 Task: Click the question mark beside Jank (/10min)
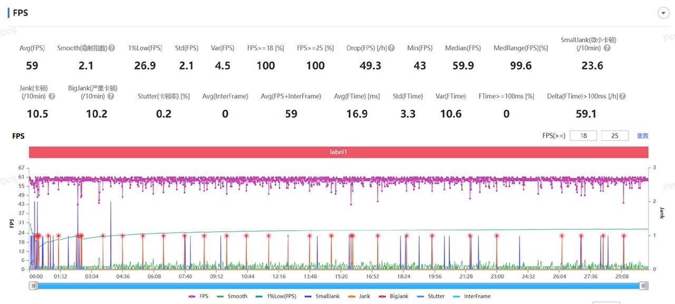pyautogui.click(x=52, y=97)
